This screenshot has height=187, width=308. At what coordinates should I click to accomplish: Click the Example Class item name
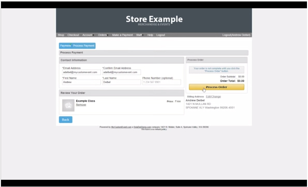pos(85,101)
